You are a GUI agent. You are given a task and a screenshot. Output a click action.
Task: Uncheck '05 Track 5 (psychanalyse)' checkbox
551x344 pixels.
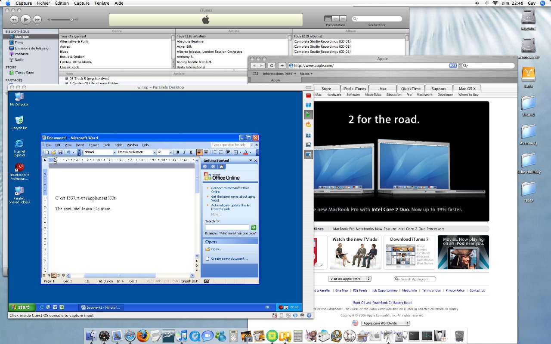[x=67, y=79]
